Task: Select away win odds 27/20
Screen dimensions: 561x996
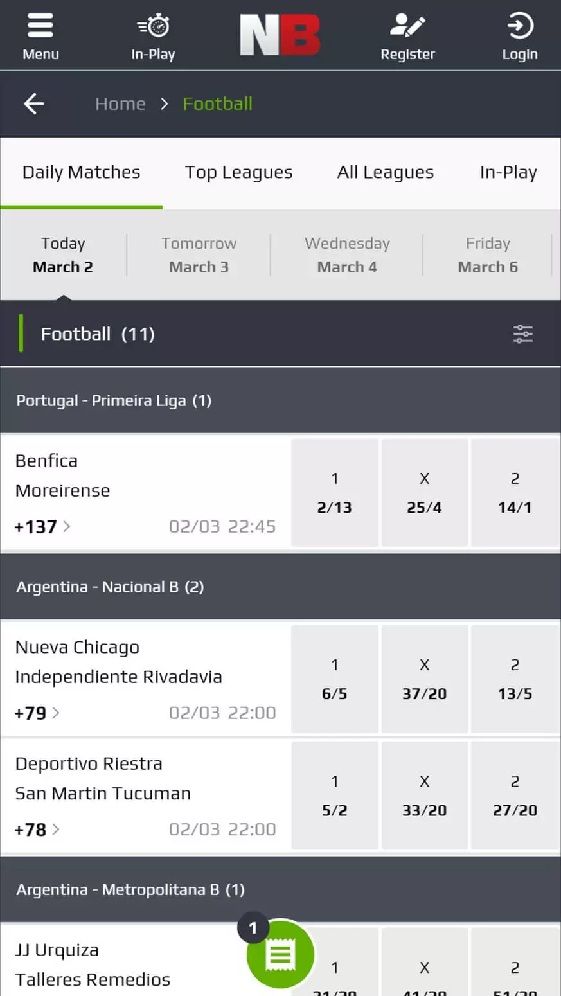Action: (x=515, y=796)
